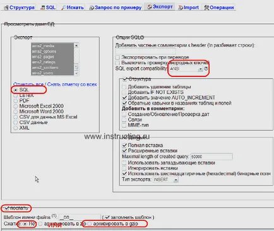The image size is (274, 231).
Task: Toggle the послать checkbox
Action: coord(7,208)
